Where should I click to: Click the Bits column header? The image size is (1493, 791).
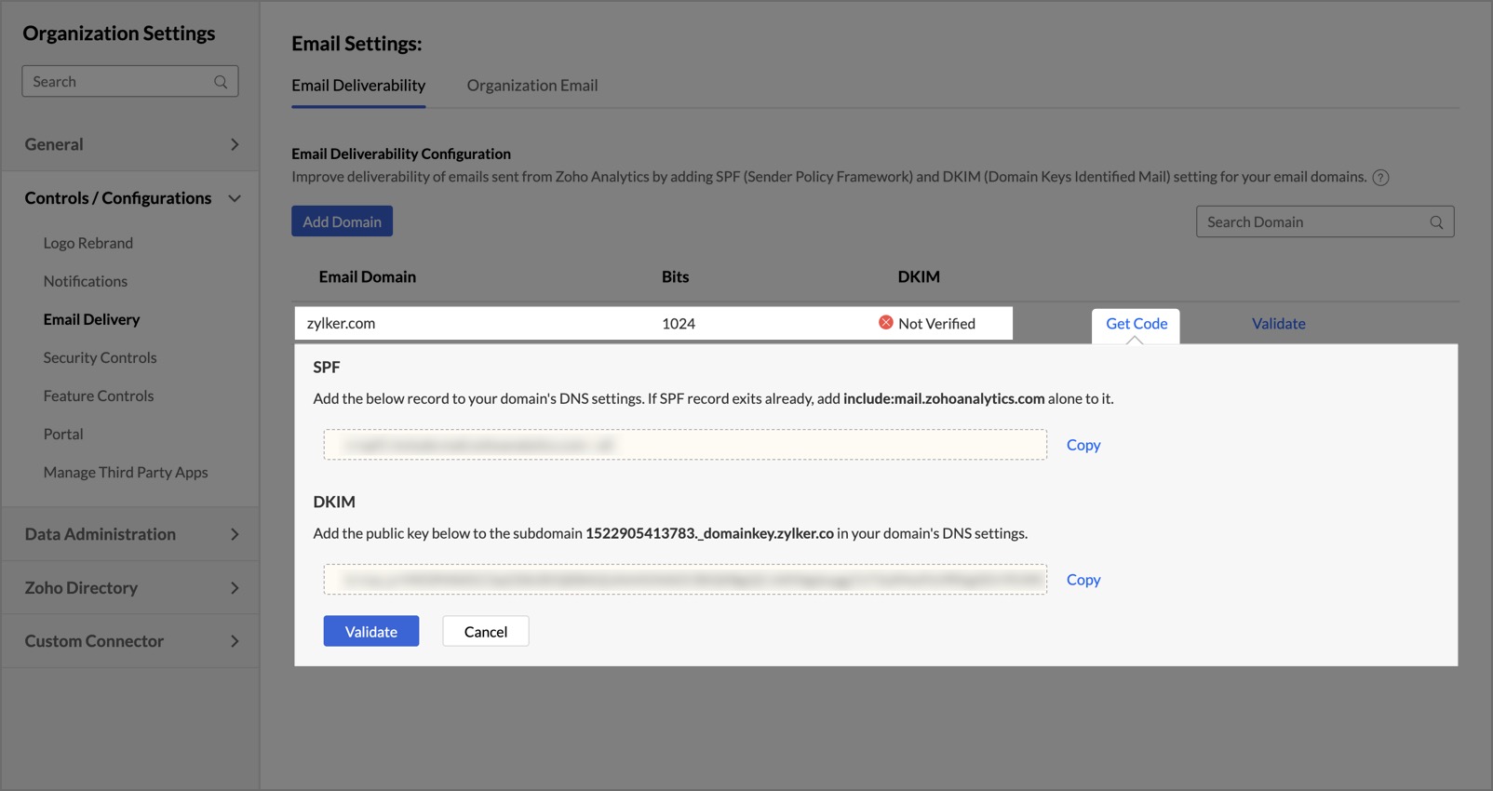[x=676, y=277]
